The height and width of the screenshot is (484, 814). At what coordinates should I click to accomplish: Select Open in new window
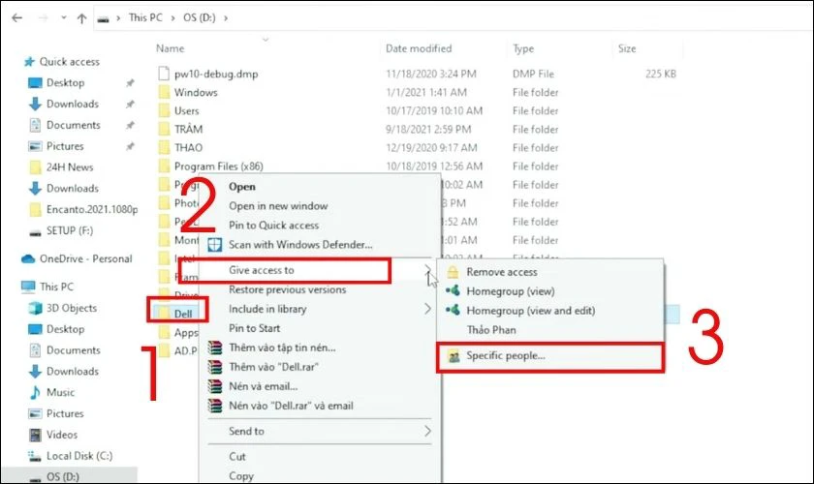278,206
